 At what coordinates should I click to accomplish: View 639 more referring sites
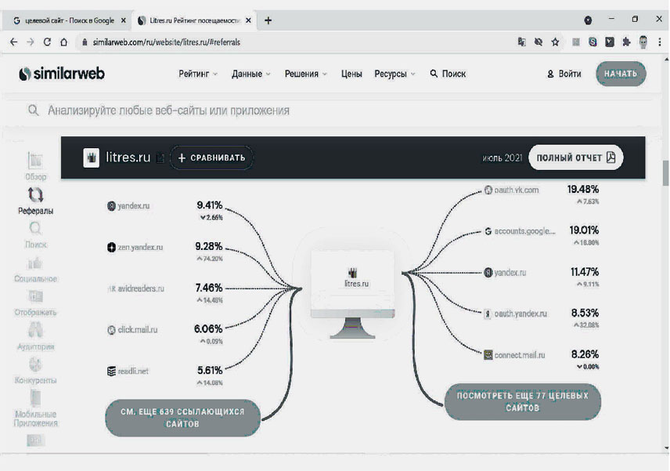[x=182, y=417]
